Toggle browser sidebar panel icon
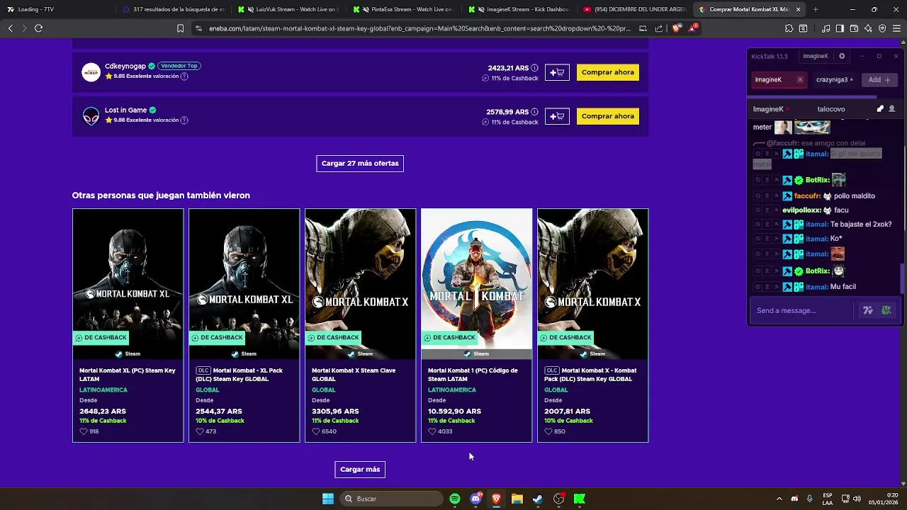Screen dimensions: 907x510 click(x=840, y=28)
